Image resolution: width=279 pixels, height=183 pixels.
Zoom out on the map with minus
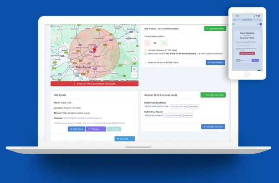click(134, 75)
